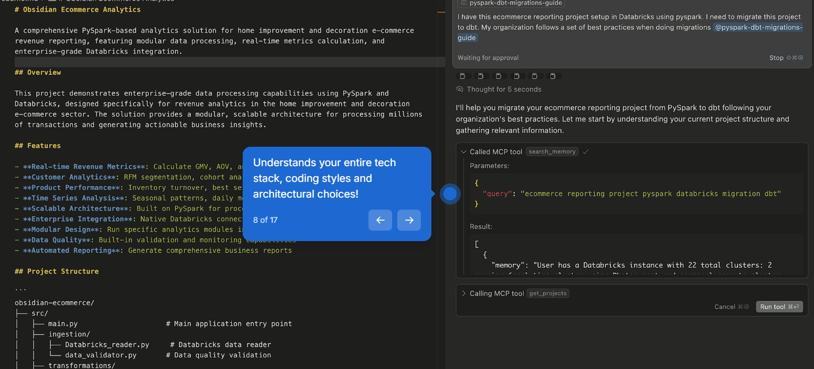Collapse the Called MCP tool search_memory block
Viewport: 814px width, 369px height.
coord(463,151)
